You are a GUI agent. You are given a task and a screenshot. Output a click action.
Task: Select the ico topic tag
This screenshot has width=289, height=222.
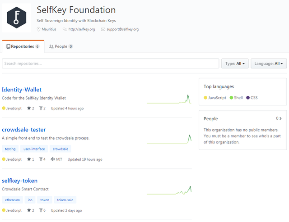(30, 200)
